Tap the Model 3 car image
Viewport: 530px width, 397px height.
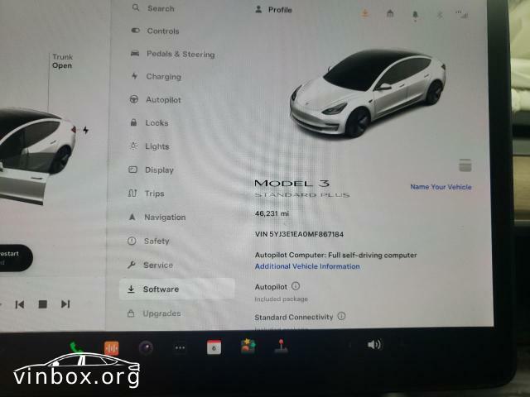tap(368, 93)
